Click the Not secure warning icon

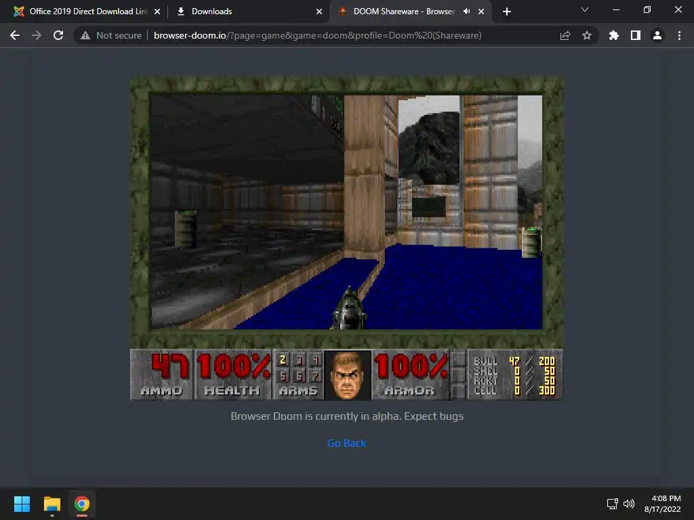(85, 35)
